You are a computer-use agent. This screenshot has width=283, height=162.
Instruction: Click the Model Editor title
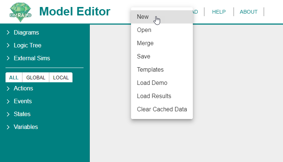(75, 11)
